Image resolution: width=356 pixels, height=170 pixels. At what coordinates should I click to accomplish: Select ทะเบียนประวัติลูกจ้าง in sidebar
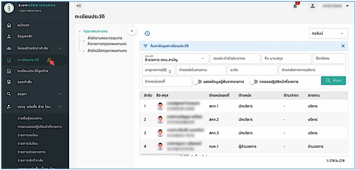[x=33, y=71]
